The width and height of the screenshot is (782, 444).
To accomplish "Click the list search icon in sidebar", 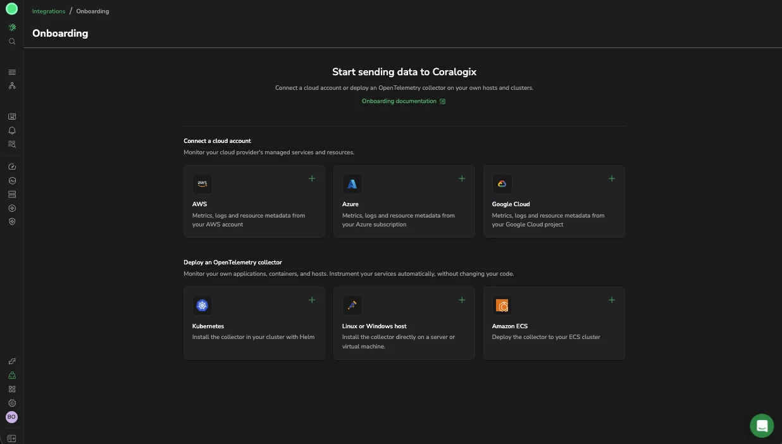I will tap(12, 144).
